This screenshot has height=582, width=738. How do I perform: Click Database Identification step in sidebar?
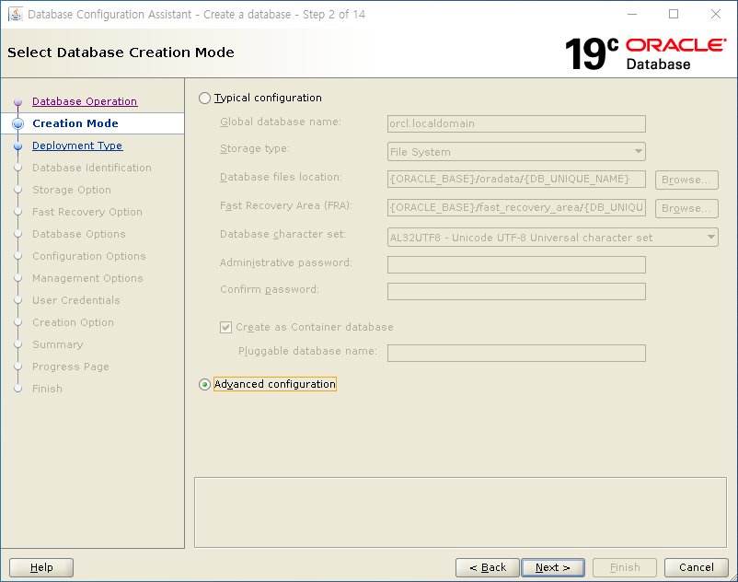(92, 168)
